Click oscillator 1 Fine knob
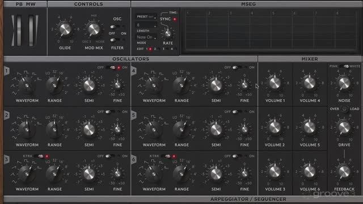Screen dimensions: 363x204 (x=117, y=85)
